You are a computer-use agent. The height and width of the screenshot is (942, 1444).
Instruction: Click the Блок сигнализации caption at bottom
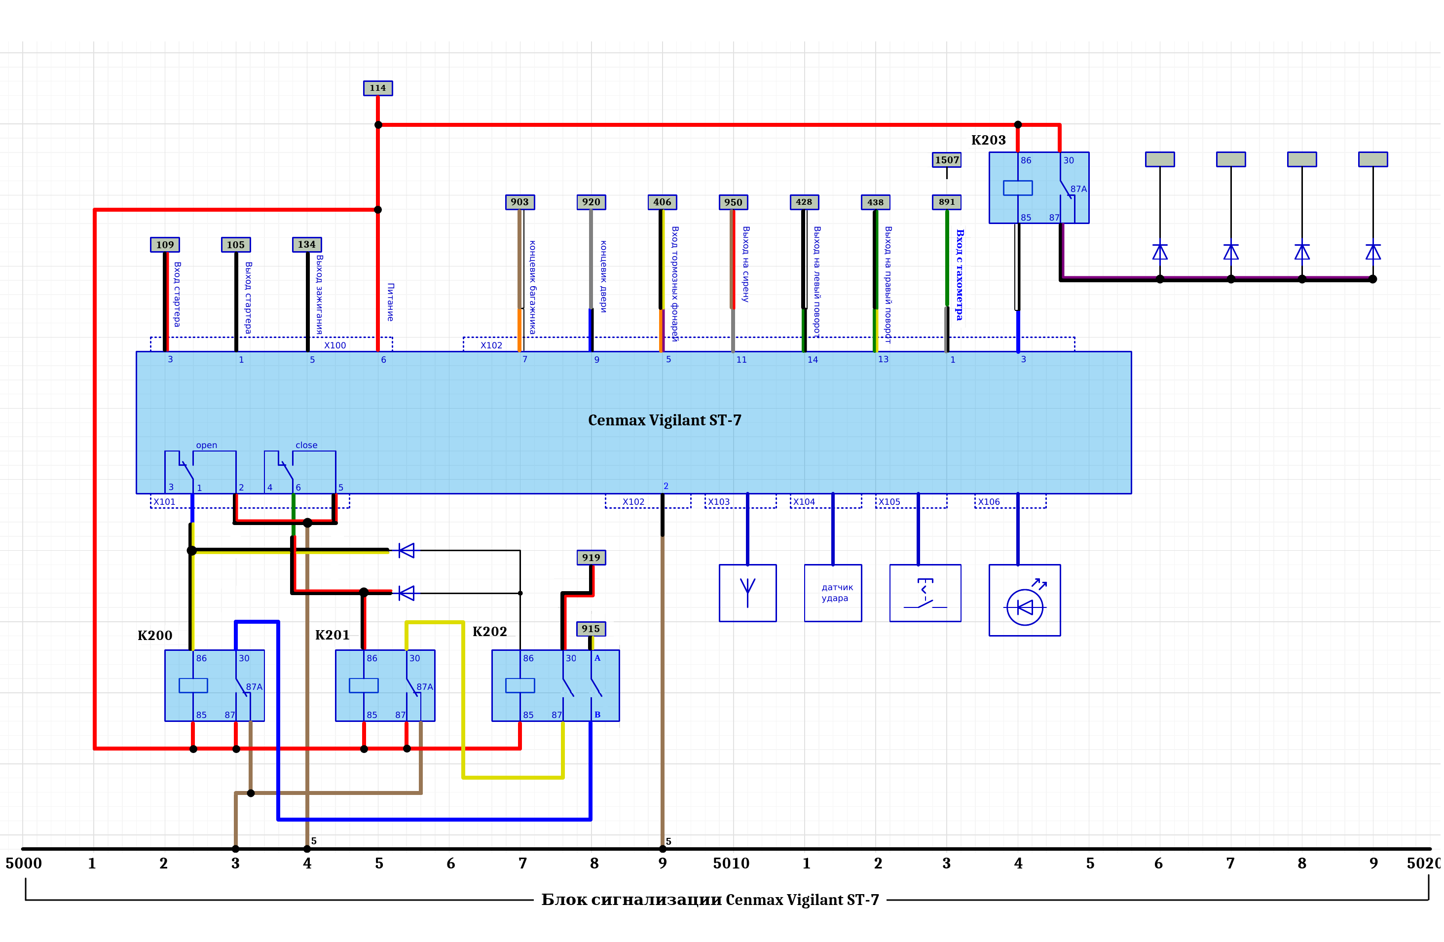pyautogui.click(x=711, y=901)
